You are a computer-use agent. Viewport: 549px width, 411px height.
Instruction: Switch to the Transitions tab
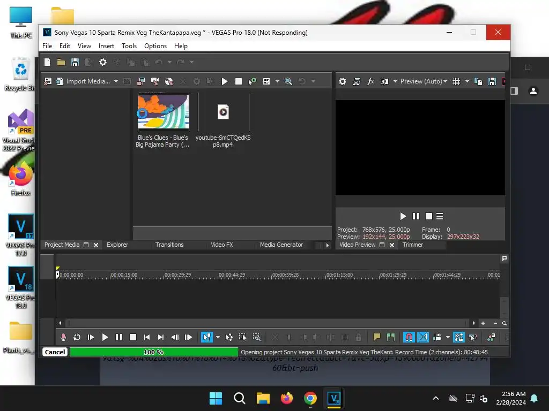pos(169,245)
